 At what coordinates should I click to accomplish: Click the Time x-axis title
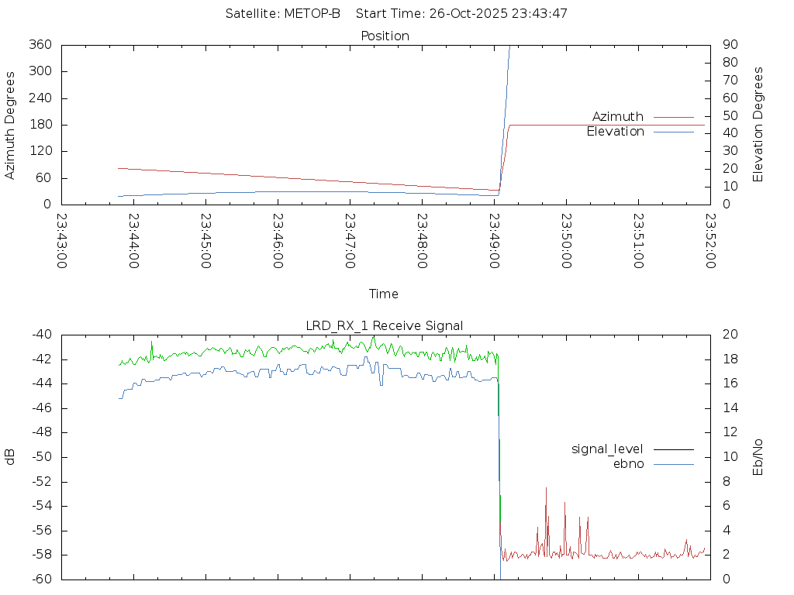pos(384,294)
